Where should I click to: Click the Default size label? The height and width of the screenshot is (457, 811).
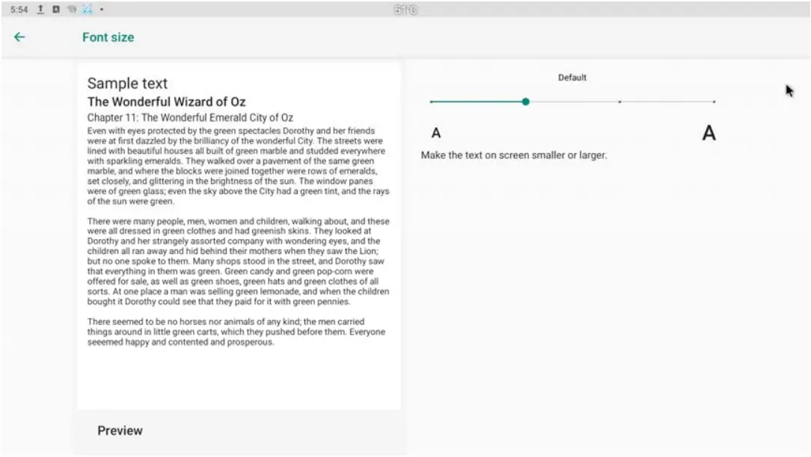[572, 78]
